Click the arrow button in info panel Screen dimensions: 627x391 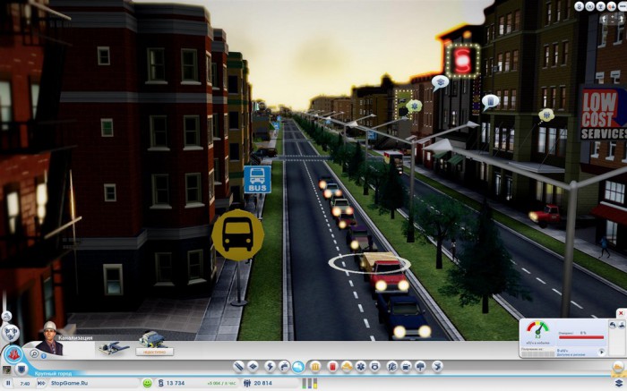pyautogui.click(x=602, y=353)
